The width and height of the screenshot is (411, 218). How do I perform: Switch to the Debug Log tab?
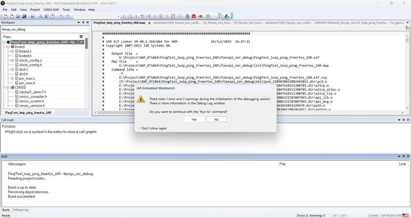[x=21, y=210]
